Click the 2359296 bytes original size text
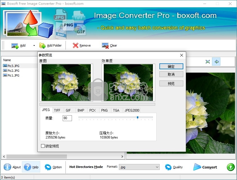 pos(55,137)
